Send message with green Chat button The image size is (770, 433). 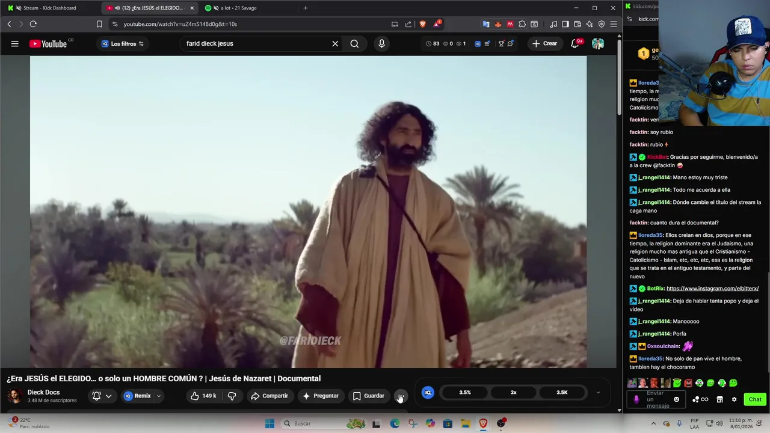pos(755,399)
